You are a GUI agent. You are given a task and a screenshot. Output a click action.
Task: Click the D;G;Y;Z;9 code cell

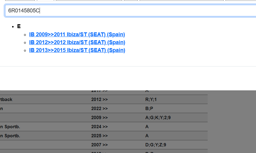(156, 145)
